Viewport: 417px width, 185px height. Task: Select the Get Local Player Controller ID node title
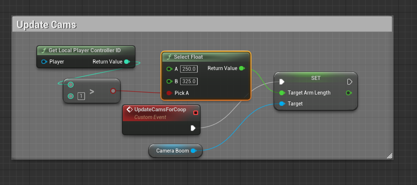pos(85,50)
